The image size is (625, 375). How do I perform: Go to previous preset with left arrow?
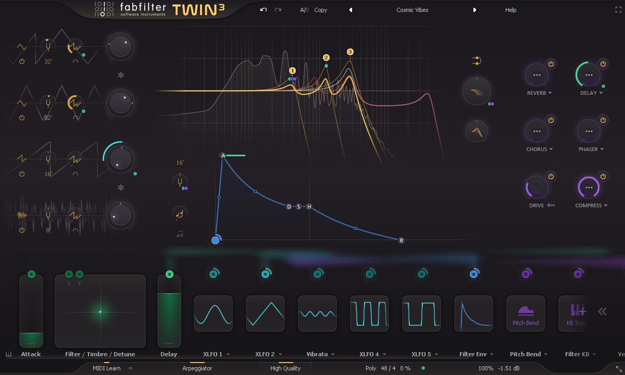pyautogui.click(x=351, y=10)
